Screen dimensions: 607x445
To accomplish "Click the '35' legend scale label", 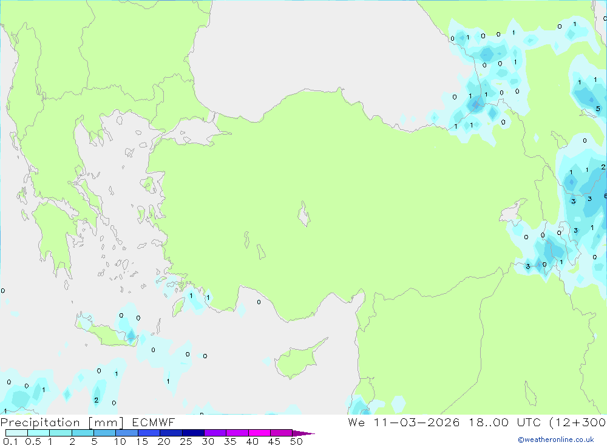I will click(x=230, y=441).
